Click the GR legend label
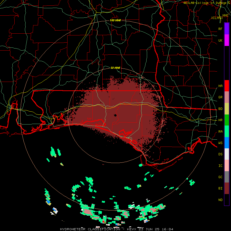The image size is (231, 231). tap(220, 97)
